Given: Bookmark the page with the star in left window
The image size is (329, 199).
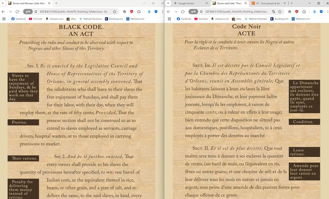Looking at the screenshot, I should (x=115, y=12).
